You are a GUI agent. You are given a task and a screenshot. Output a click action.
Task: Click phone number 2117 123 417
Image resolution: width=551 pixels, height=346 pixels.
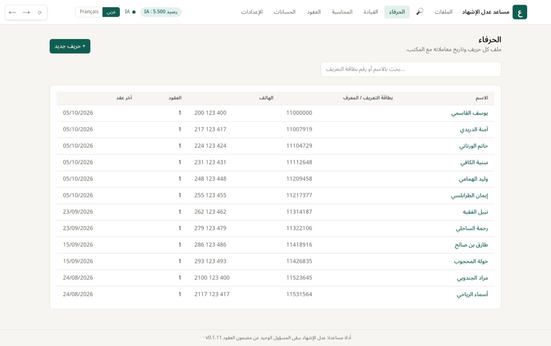[x=212, y=294]
